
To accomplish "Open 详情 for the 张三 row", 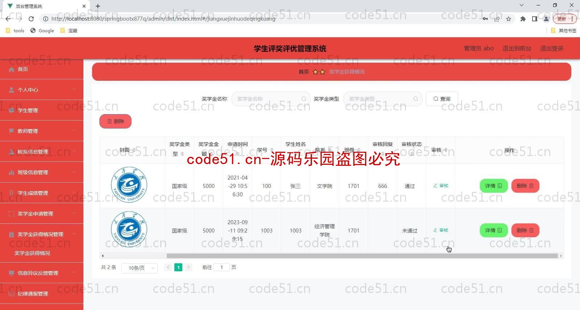I will [x=494, y=186].
